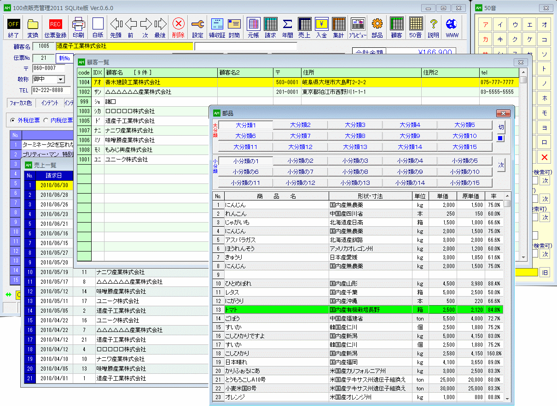
Task: Open the 元帳 ledger icon
Action: (253, 28)
